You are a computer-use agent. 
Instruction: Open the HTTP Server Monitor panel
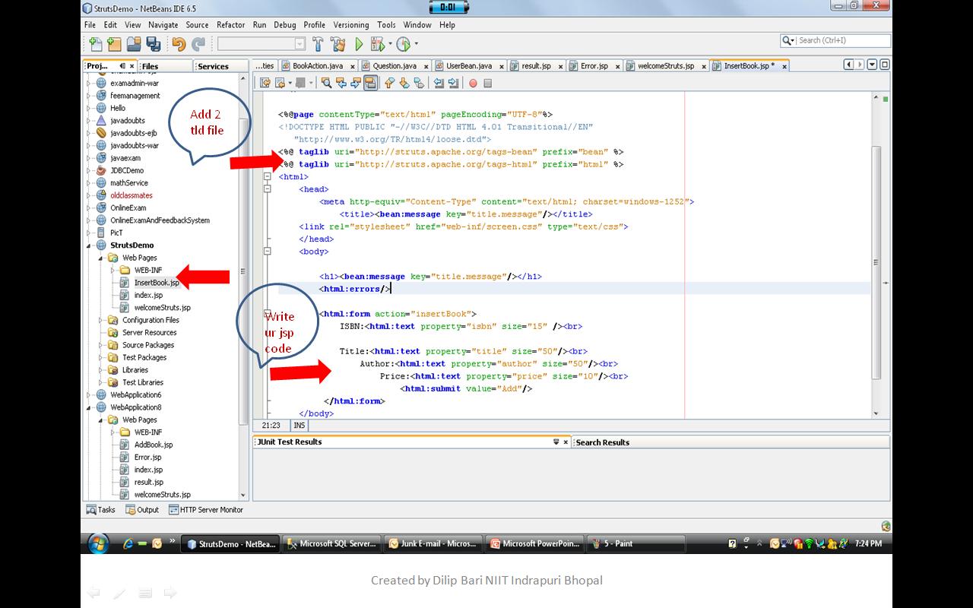click(x=205, y=510)
